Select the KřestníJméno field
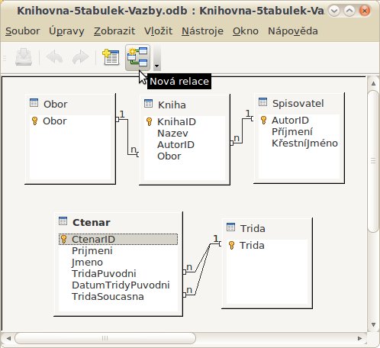380x348 pixels. (x=304, y=143)
